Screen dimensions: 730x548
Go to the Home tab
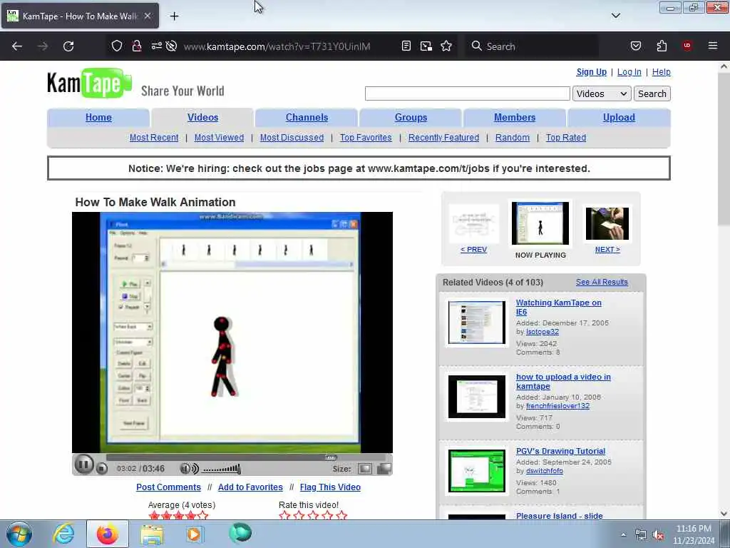click(x=98, y=118)
